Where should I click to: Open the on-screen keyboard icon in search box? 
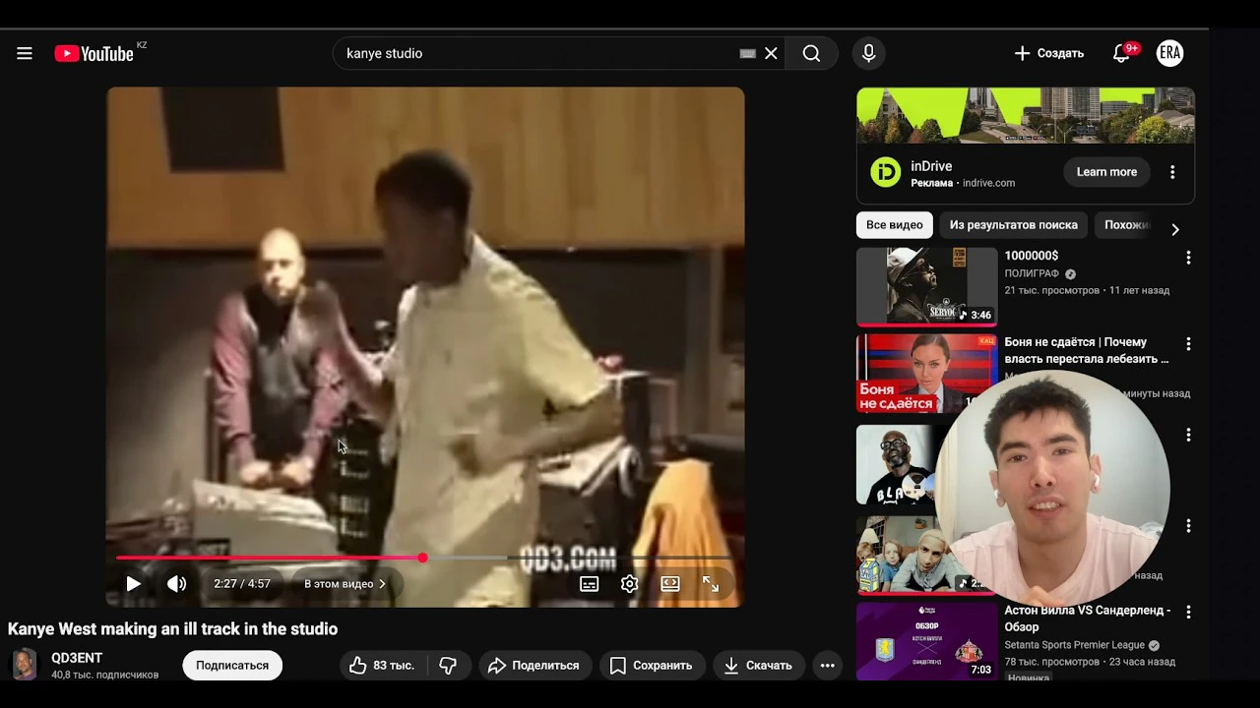747,53
